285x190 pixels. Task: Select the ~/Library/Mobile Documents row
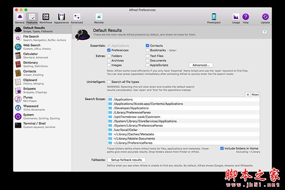tap(183, 139)
